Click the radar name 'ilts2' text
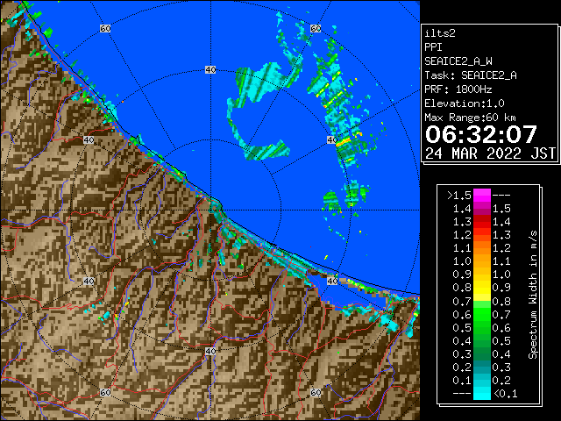The height and width of the screenshot is (421, 561). 440,33
